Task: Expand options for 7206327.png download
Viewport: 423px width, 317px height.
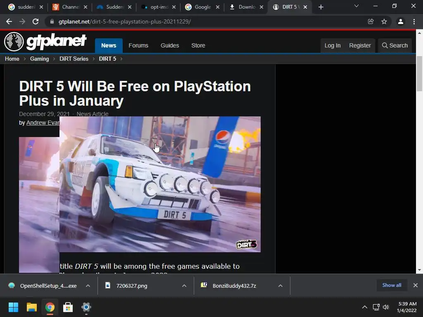Action: [x=184, y=286]
